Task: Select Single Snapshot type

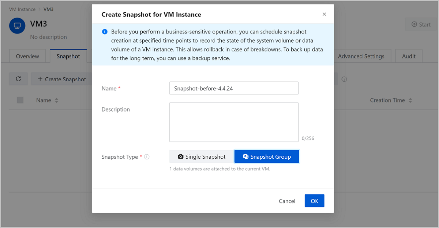Action: click(x=202, y=156)
